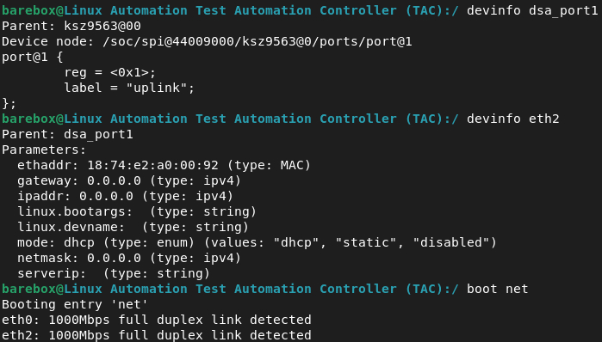Click the netmask 0.0.0.0 parameter line
The width and height of the screenshot is (602, 342).
pyautogui.click(x=129, y=258)
